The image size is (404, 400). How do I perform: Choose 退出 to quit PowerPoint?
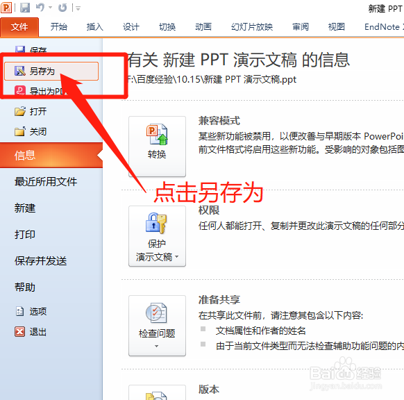point(38,332)
